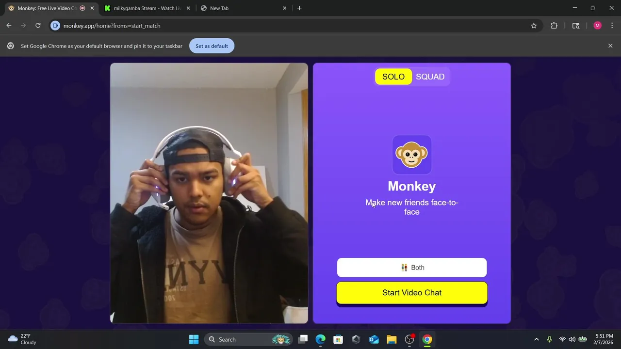Click the 'Make new friends face-to-face' tagline
This screenshot has width=621, height=349.
point(412,207)
